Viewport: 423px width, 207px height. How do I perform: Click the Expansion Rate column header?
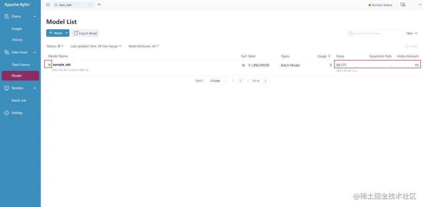pos(380,56)
